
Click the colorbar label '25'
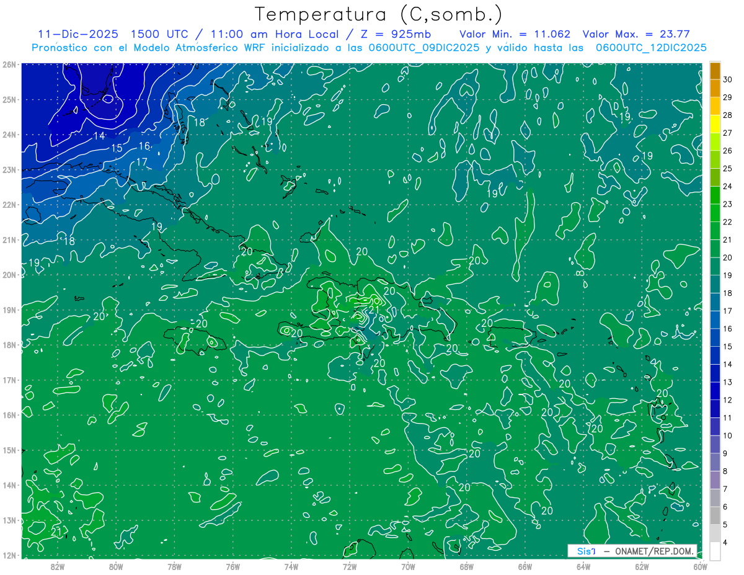pos(727,168)
